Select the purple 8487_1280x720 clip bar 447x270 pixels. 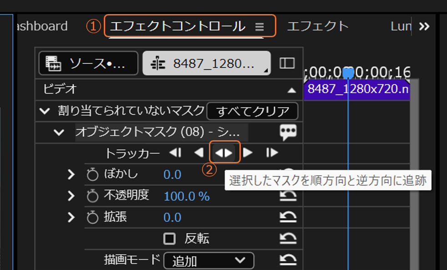[357, 89]
